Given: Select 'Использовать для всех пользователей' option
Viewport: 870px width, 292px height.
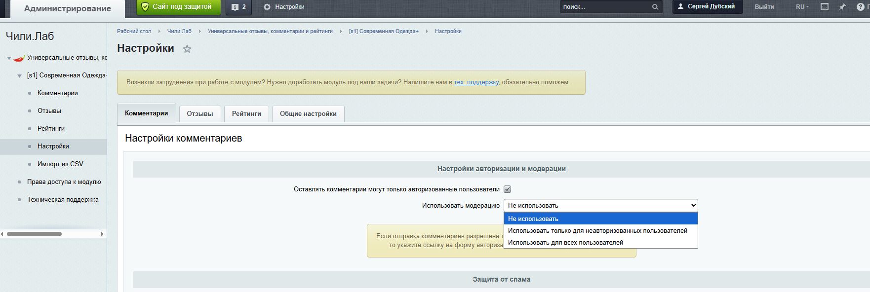Looking at the screenshot, I should point(565,243).
